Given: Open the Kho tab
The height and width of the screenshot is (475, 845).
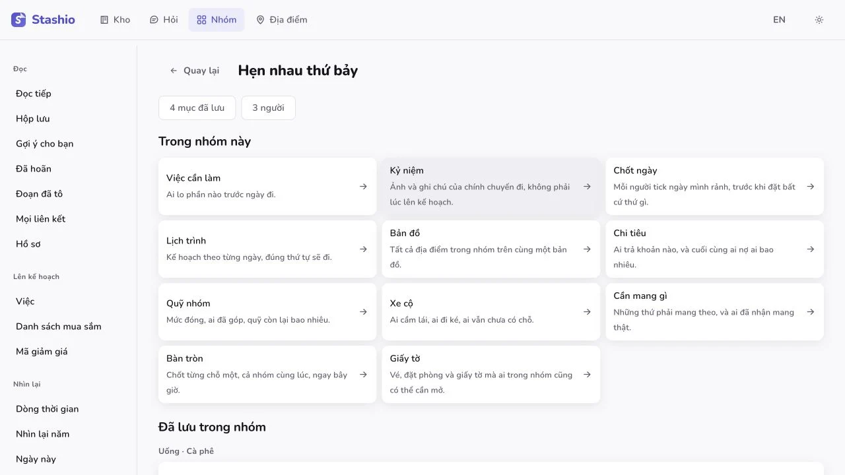Looking at the screenshot, I should click(x=115, y=20).
